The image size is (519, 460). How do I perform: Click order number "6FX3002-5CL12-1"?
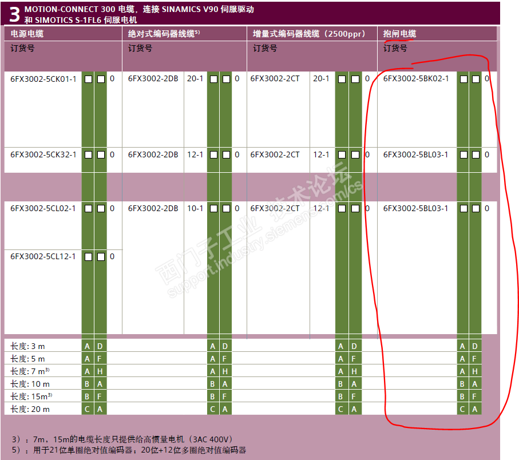[43, 256]
